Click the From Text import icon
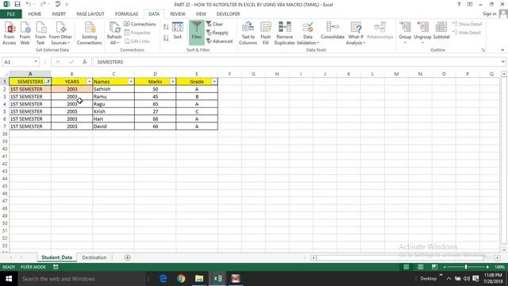The height and width of the screenshot is (286, 508). click(40, 33)
